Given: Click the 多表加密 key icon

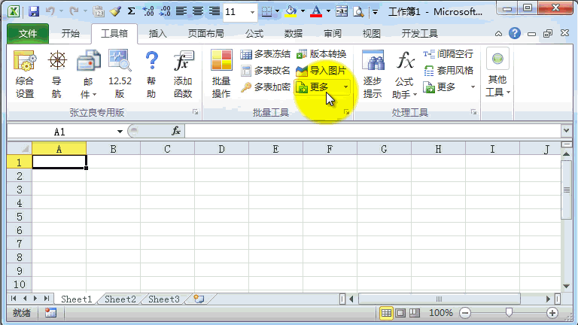Looking at the screenshot, I should 265,87.
